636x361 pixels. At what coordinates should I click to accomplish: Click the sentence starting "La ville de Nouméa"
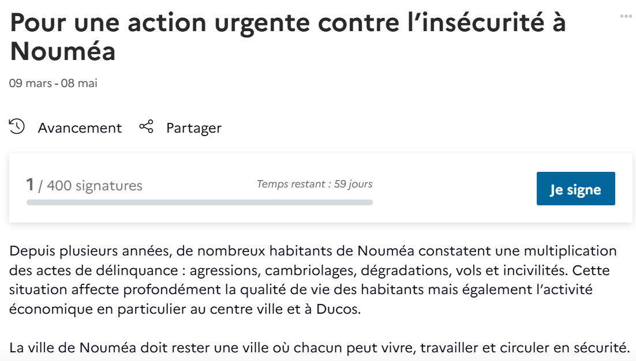tap(319, 348)
